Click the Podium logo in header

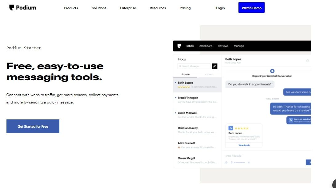coord(22,8)
